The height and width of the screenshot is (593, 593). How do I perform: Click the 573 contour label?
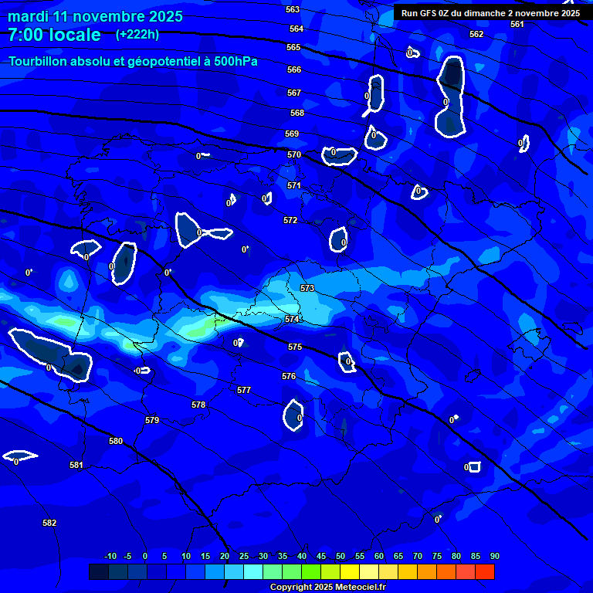pos(307,288)
